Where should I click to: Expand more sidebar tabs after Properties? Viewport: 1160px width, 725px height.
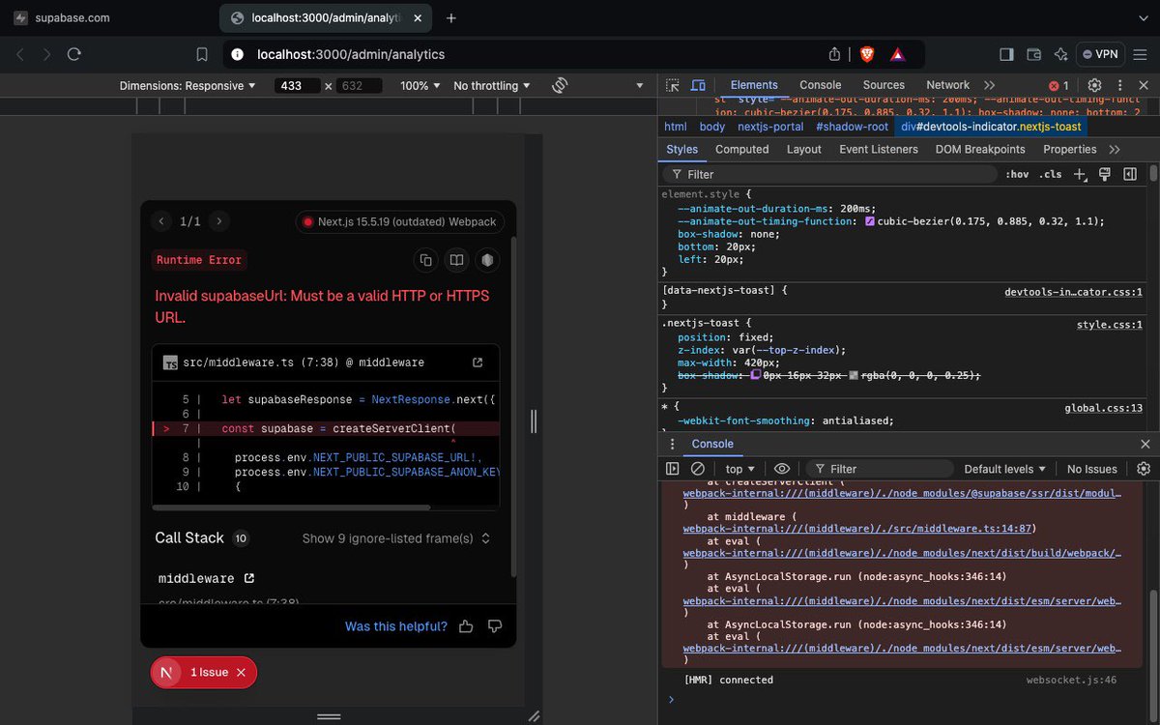pos(1115,149)
